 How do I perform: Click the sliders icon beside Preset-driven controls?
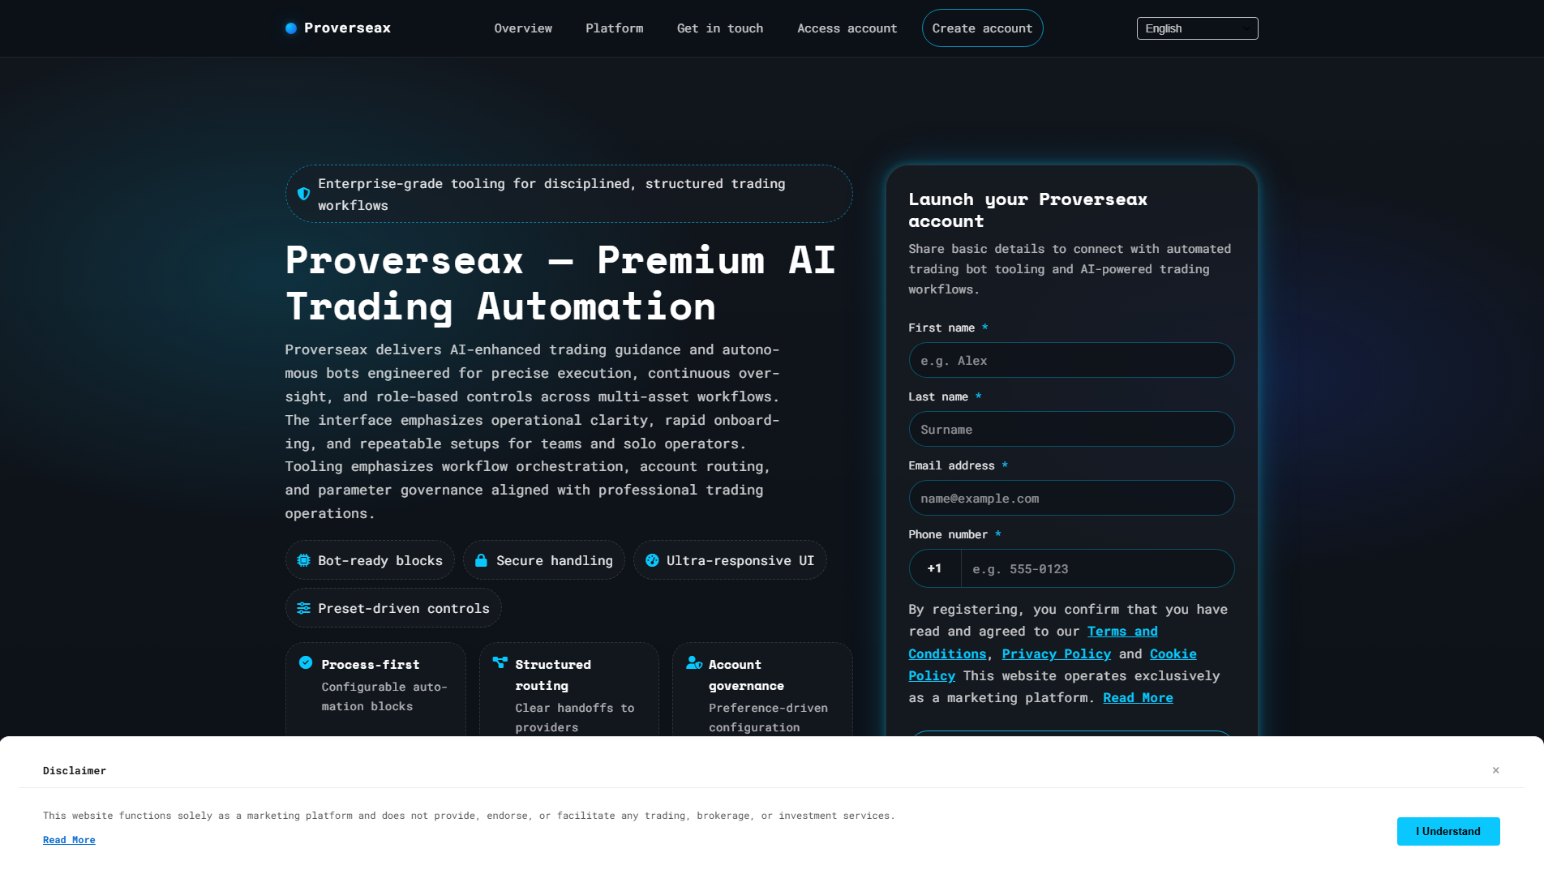303,608
